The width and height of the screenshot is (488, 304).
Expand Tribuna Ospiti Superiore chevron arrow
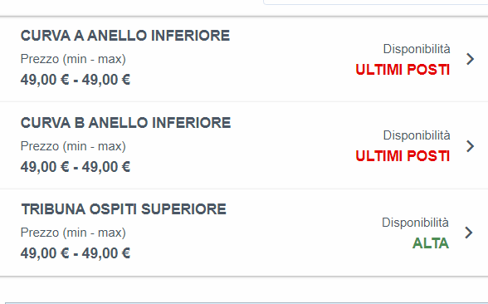point(469,233)
